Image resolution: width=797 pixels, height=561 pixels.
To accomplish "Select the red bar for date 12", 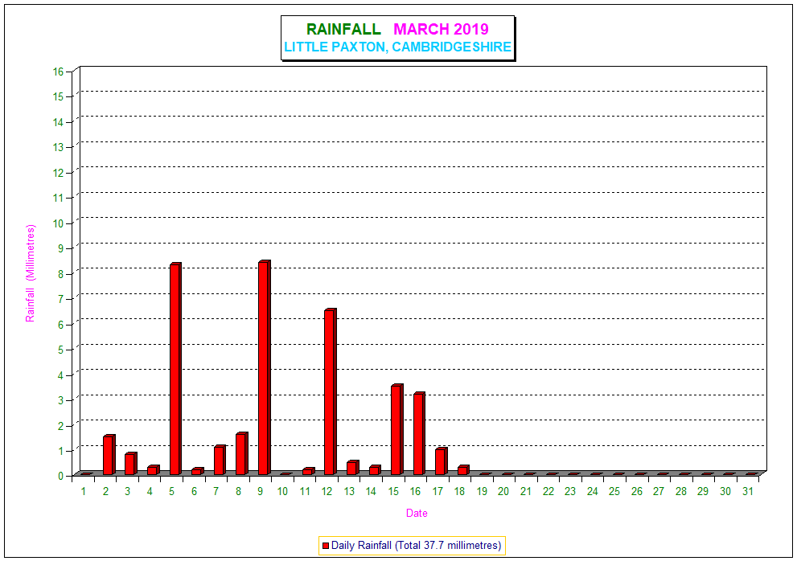I will coord(331,391).
